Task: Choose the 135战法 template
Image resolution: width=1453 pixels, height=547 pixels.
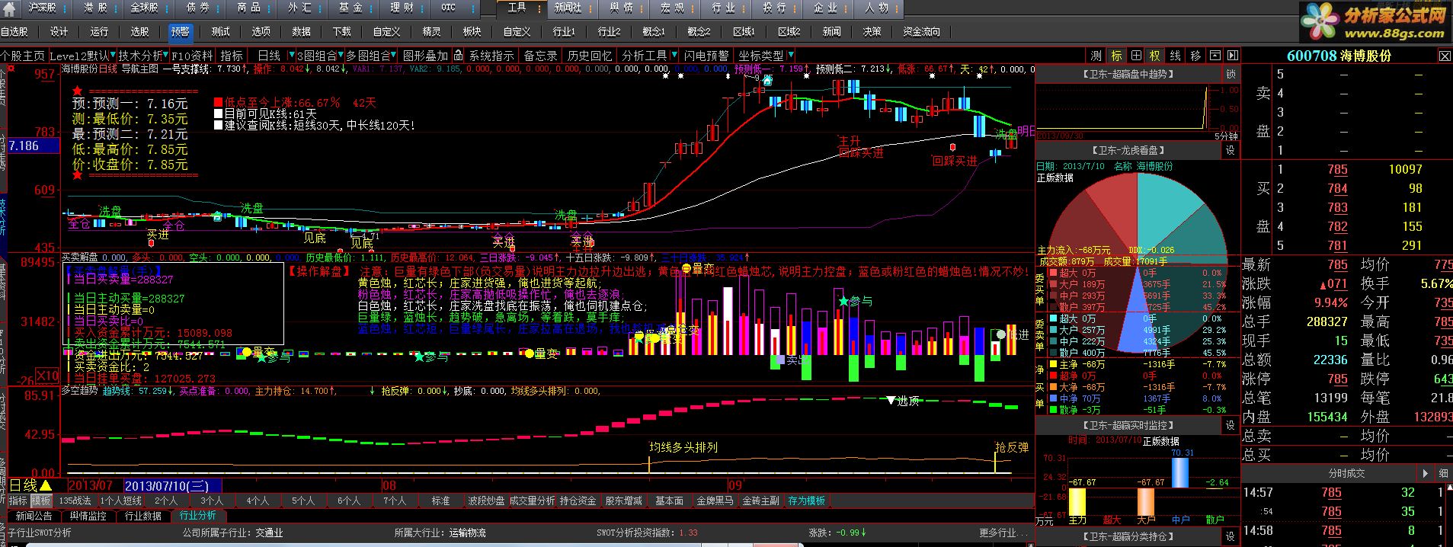Action: coord(75,501)
